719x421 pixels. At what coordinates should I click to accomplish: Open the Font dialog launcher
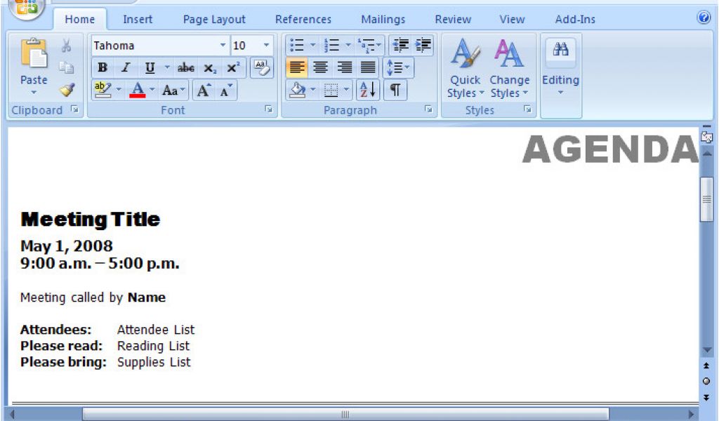point(268,110)
